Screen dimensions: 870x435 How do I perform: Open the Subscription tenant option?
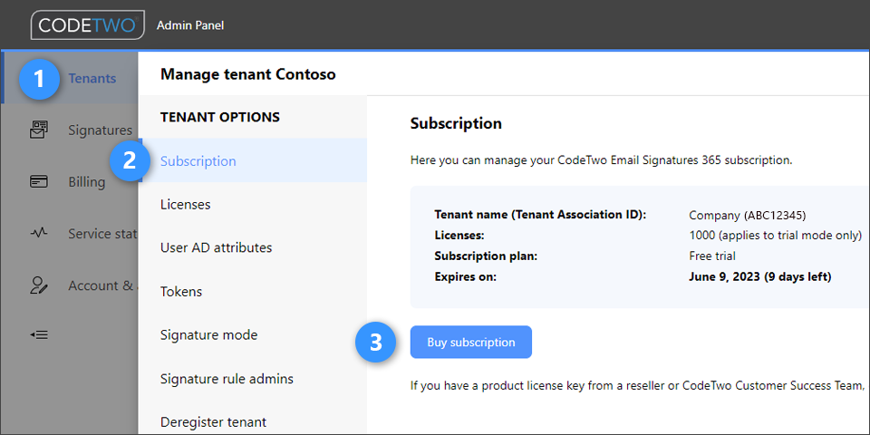pyautogui.click(x=198, y=161)
